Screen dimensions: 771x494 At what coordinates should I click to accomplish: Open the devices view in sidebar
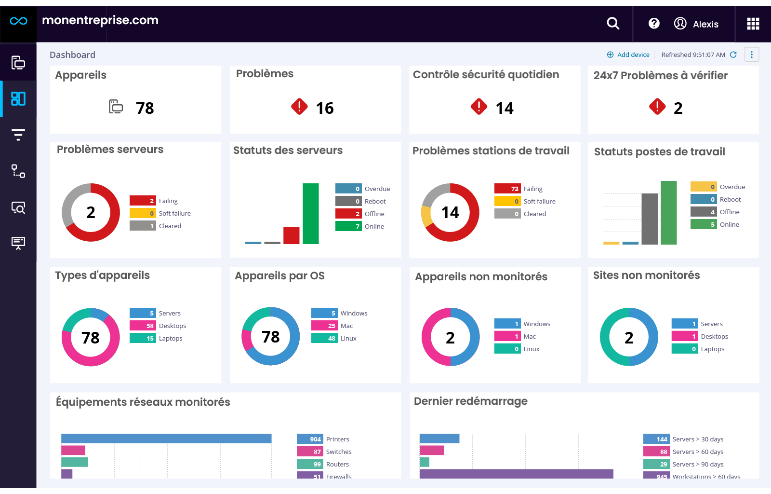(18, 63)
